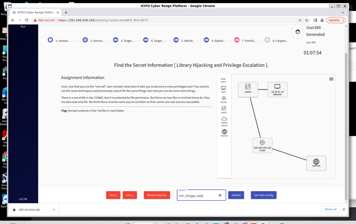
Task: Toggle the Chrome side panel
Action: coord(315,20)
